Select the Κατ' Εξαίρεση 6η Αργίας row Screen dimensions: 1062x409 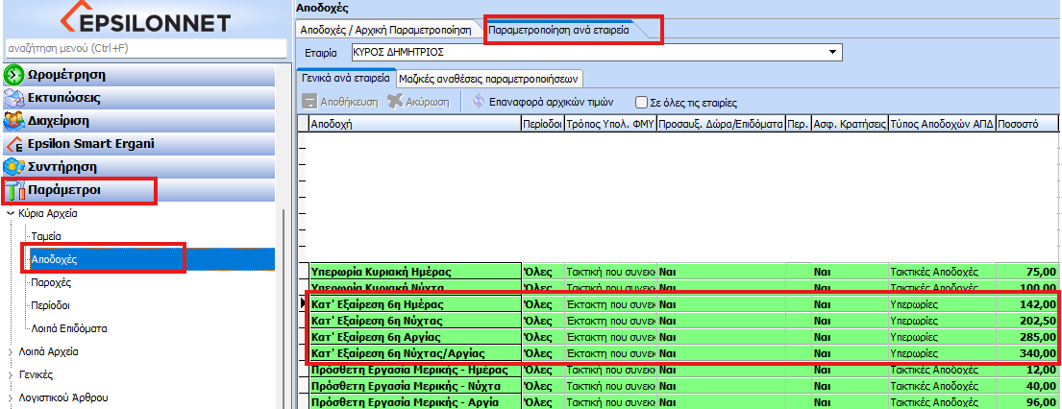tap(678, 337)
